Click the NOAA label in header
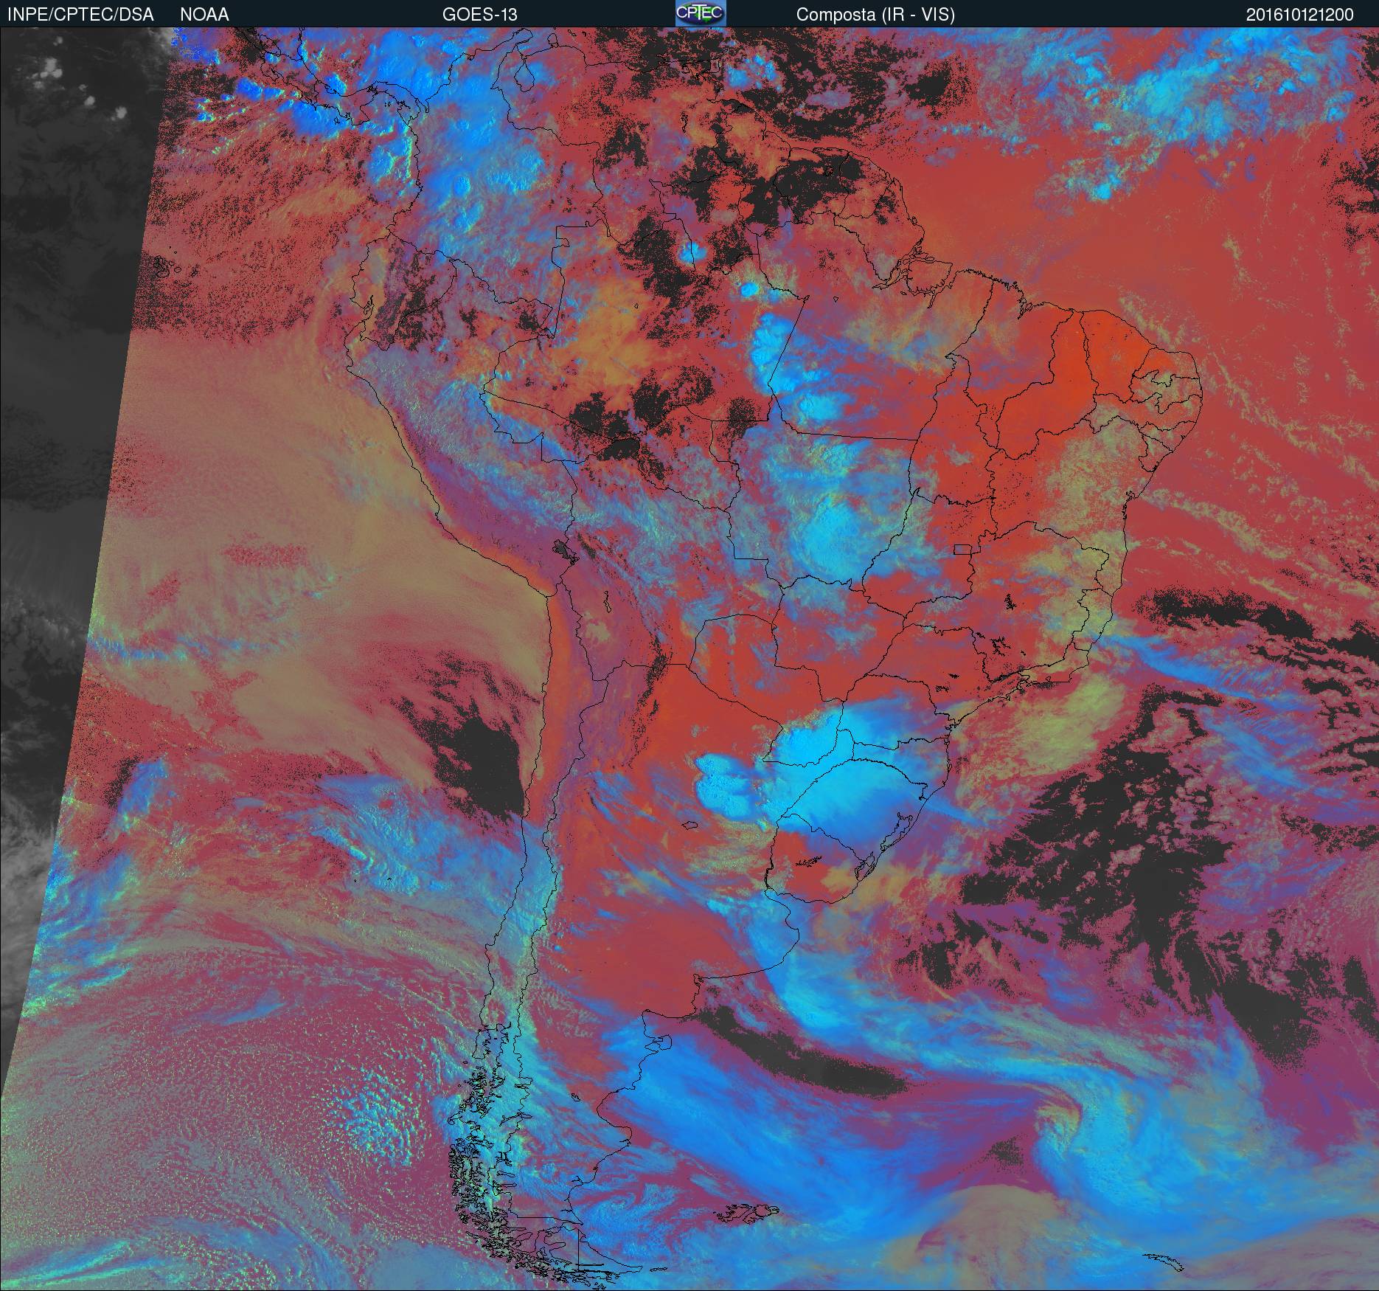Viewport: 1379px width, 1291px height. tap(204, 15)
